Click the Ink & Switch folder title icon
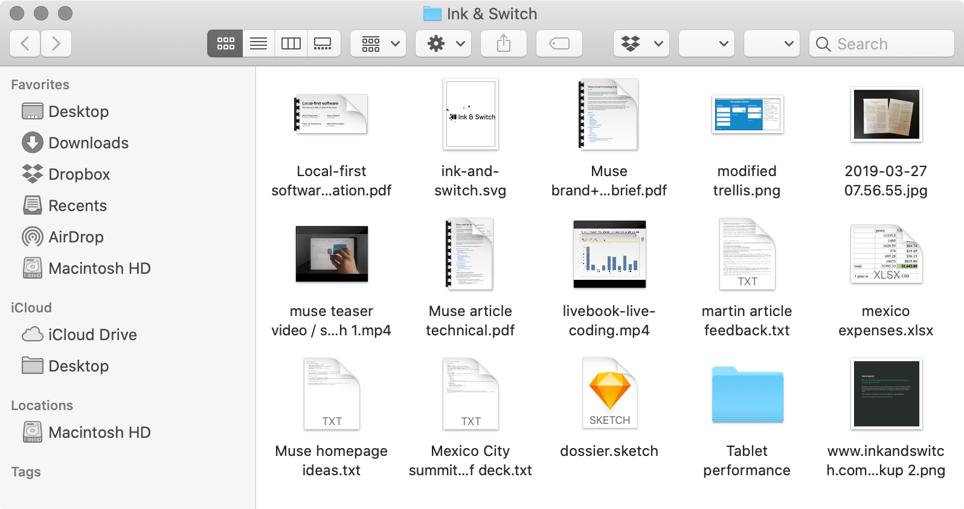The height and width of the screenshot is (509, 964). pyautogui.click(x=432, y=14)
